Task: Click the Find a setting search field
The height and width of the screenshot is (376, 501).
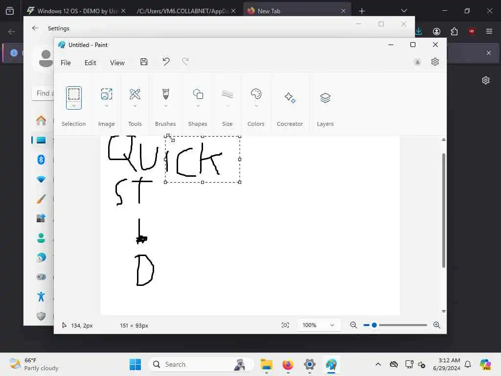Action: click(43, 93)
